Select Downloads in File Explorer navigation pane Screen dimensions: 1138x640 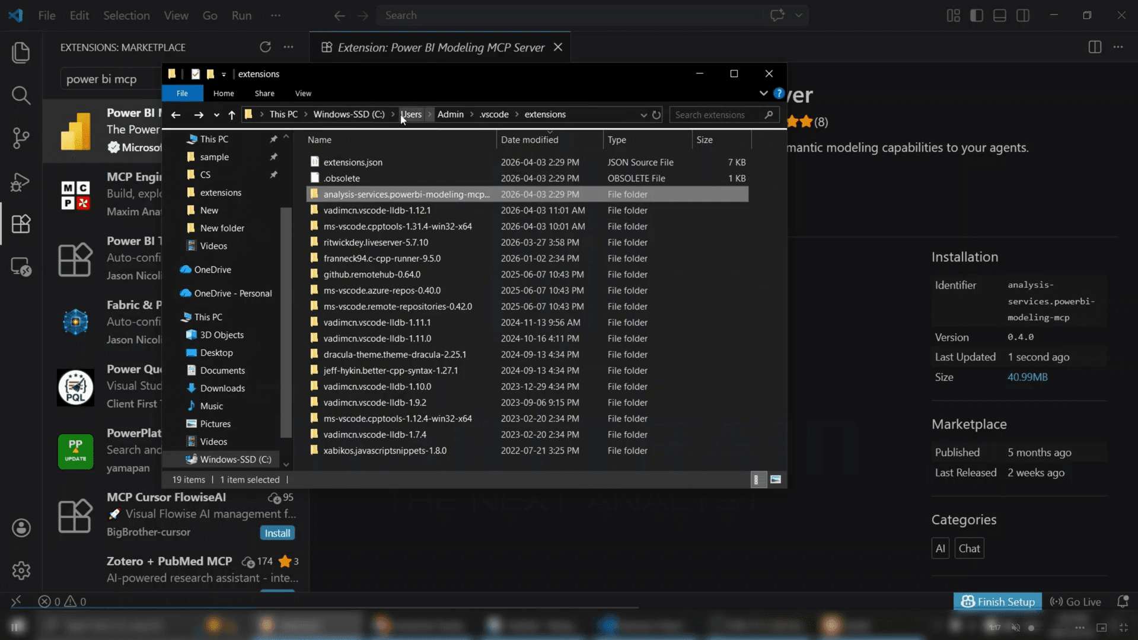tap(222, 388)
